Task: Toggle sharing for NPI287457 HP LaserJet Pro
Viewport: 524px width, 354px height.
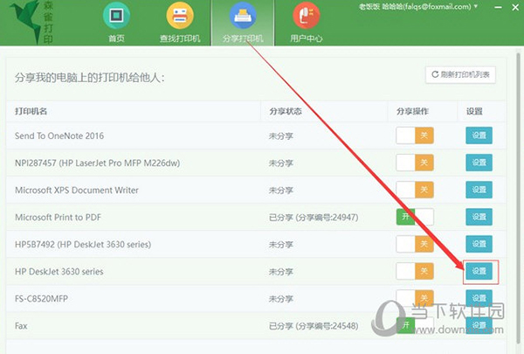Action: 415,163
